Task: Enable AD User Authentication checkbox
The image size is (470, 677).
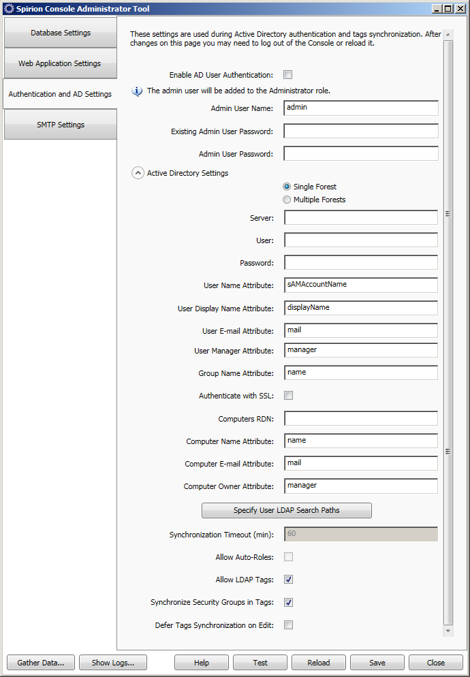Action: click(x=288, y=75)
